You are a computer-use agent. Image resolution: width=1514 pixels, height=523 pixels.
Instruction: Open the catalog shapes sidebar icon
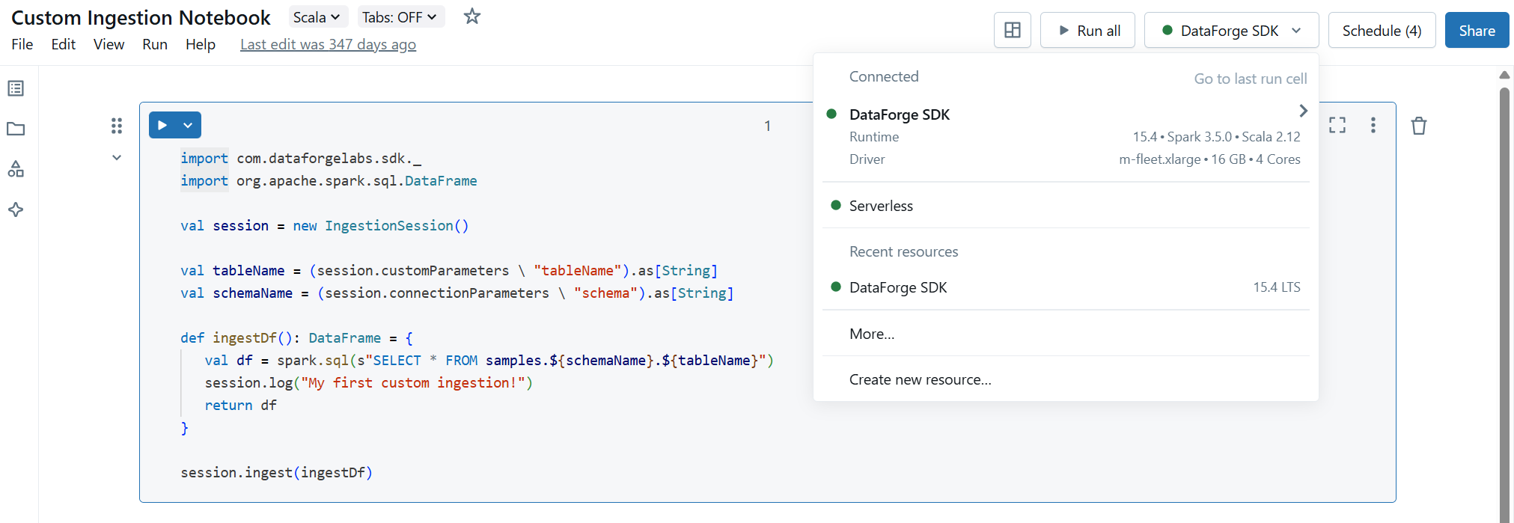pyautogui.click(x=16, y=169)
